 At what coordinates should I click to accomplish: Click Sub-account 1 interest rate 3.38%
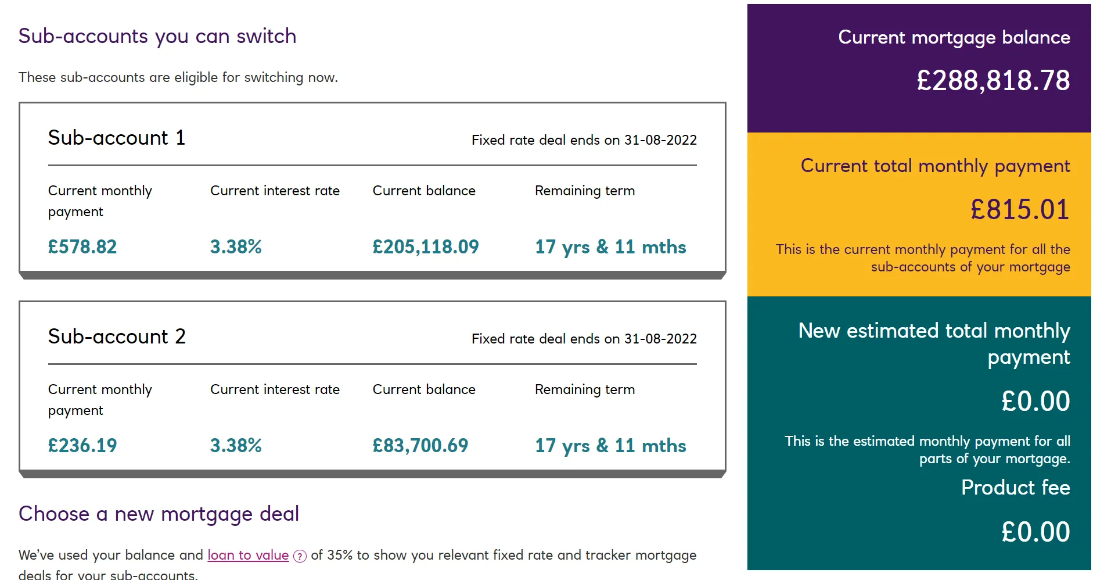pos(236,247)
